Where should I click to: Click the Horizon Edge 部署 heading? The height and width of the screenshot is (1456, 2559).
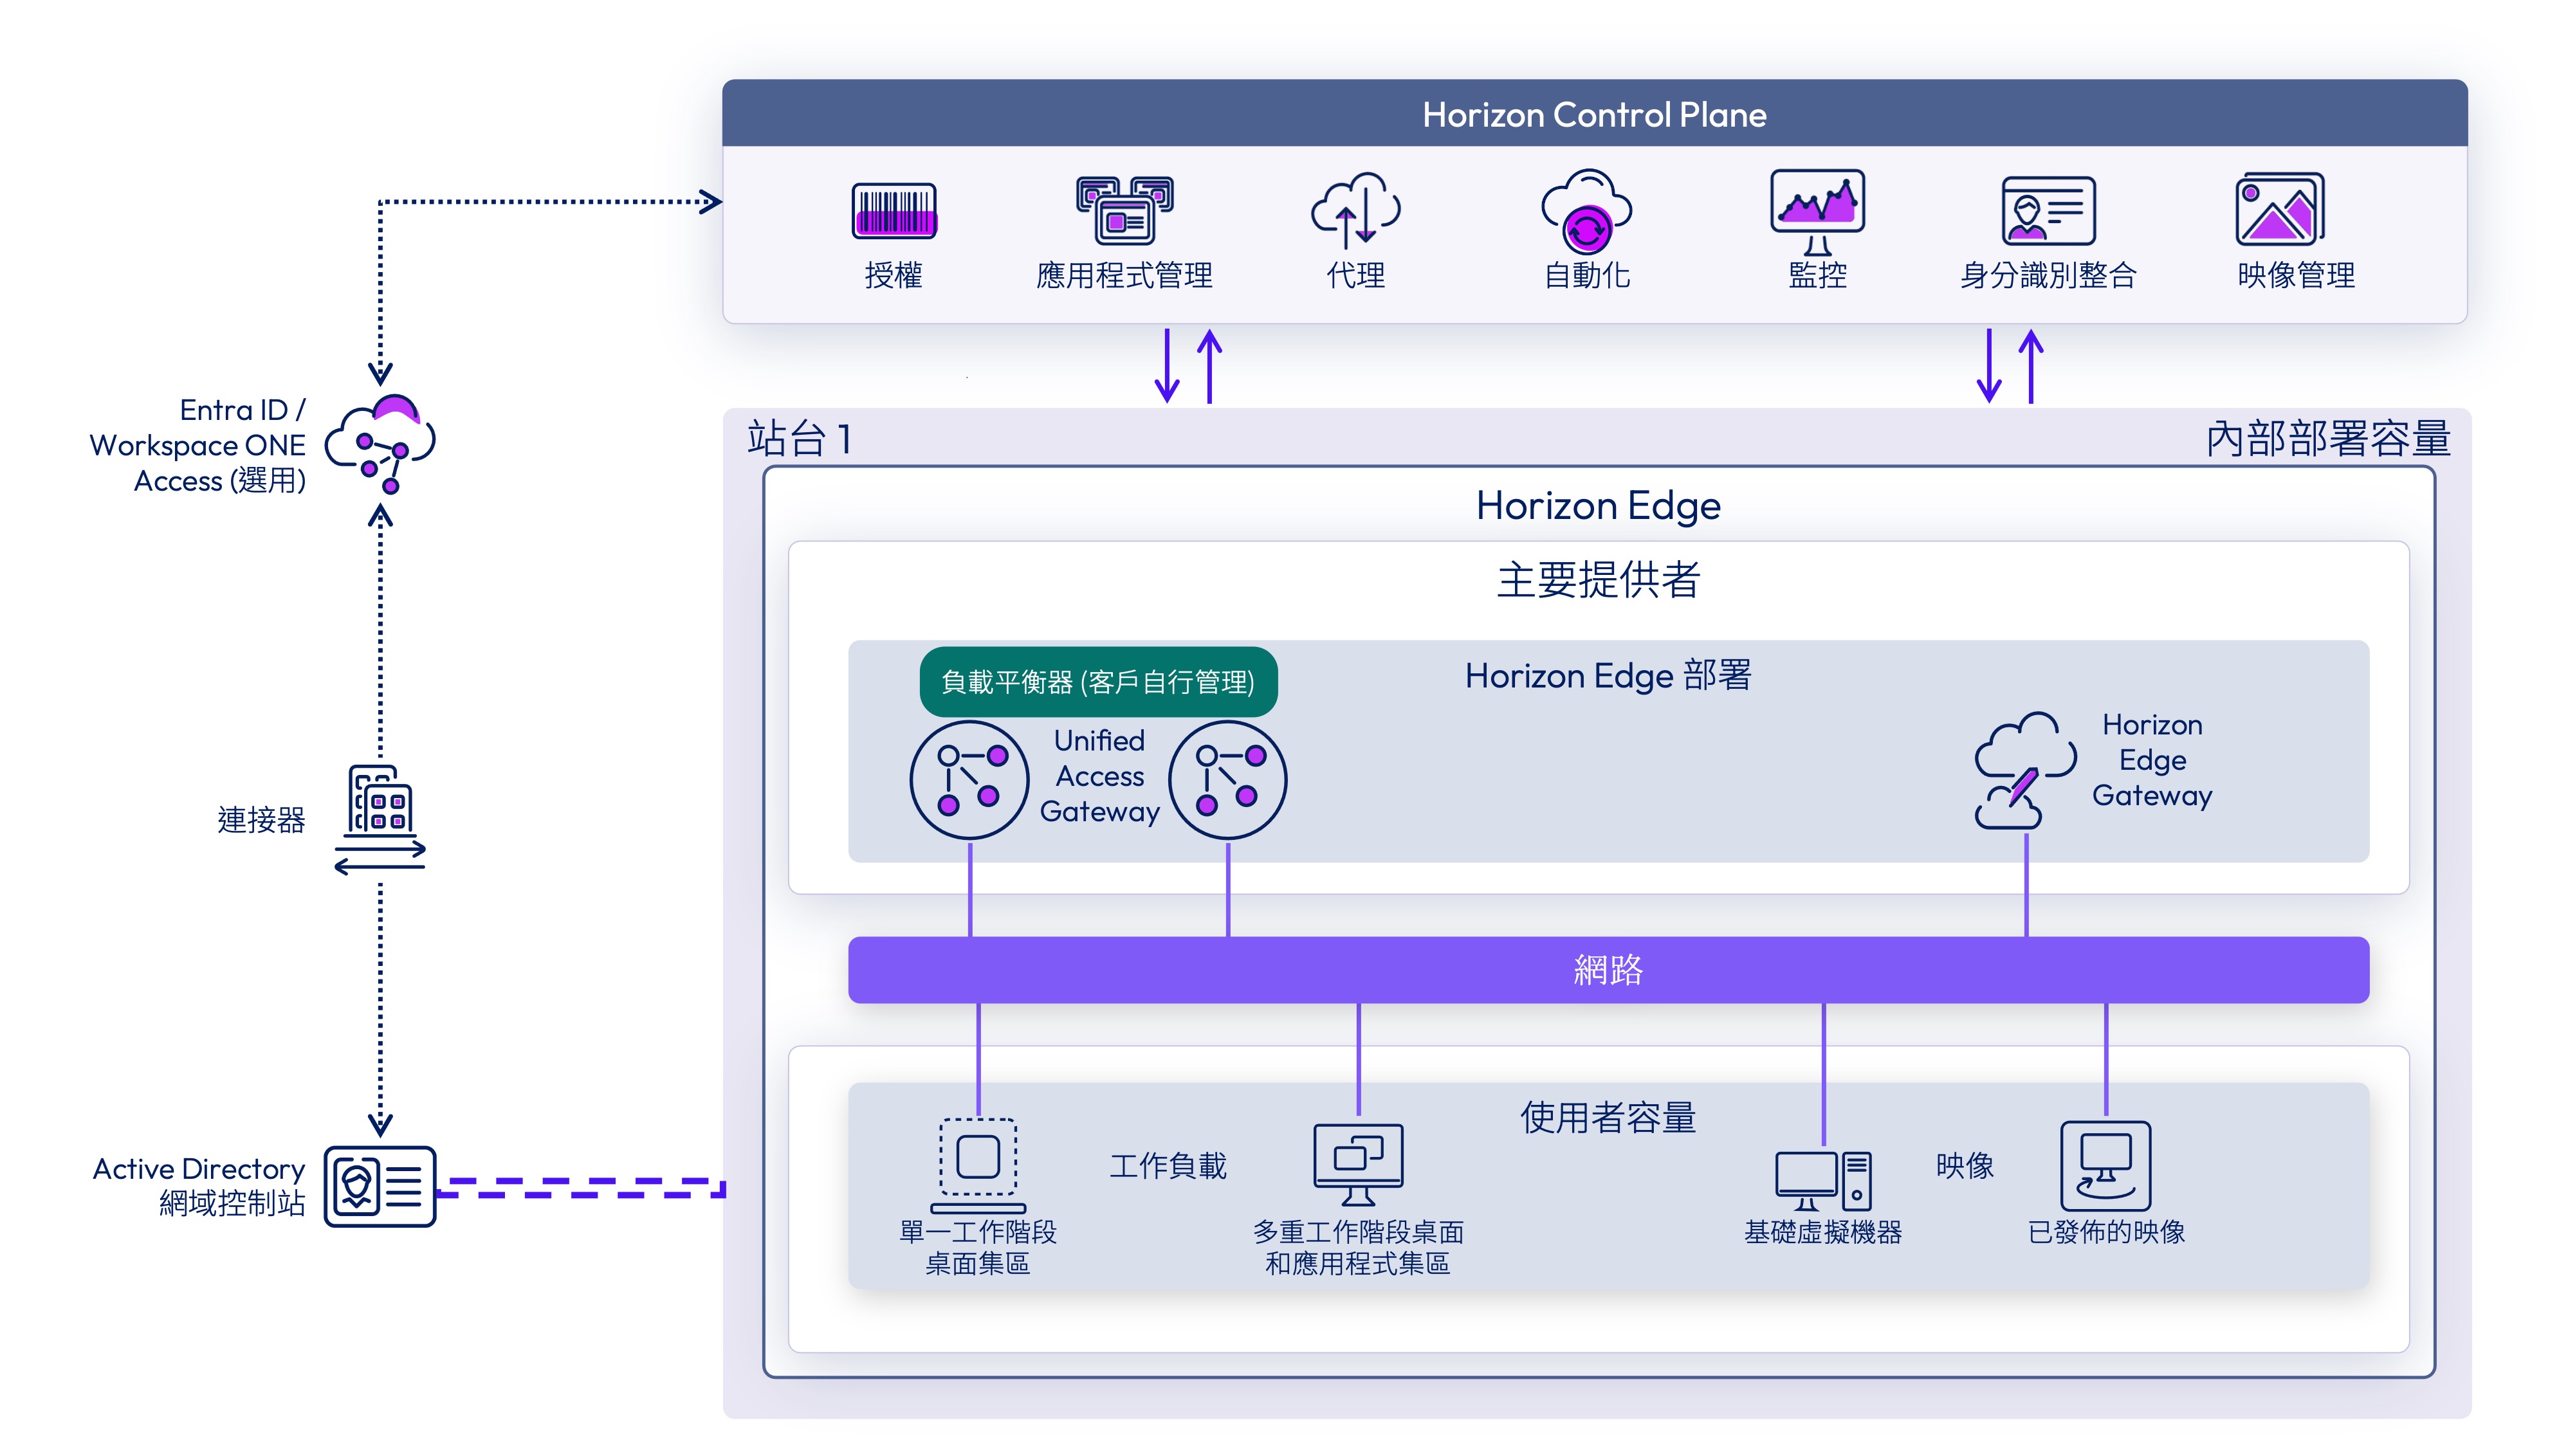[x=1608, y=676]
